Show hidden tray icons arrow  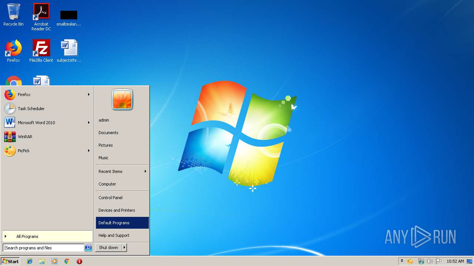[x=402, y=261]
